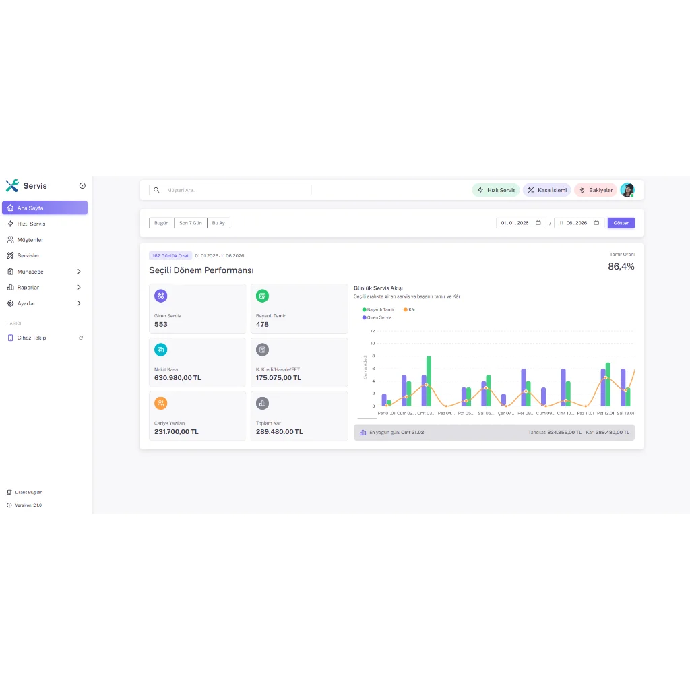The height and width of the screenshot is (690, 690).
Task: Expand the Raporlar submenu chevron
Action: (80, 287)
